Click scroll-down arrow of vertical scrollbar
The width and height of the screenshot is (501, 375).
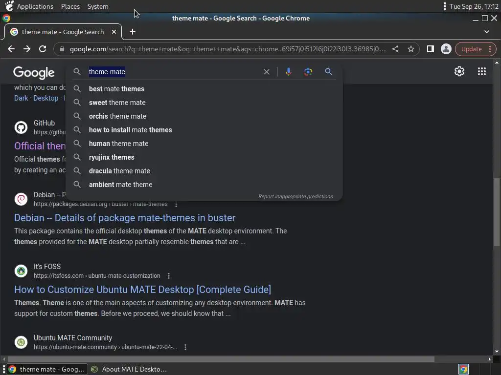click(x=497, y=352)
